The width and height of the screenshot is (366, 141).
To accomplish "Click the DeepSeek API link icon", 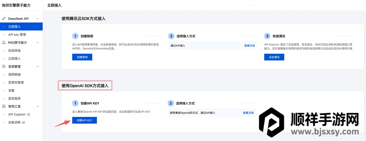I will [4, 19].
